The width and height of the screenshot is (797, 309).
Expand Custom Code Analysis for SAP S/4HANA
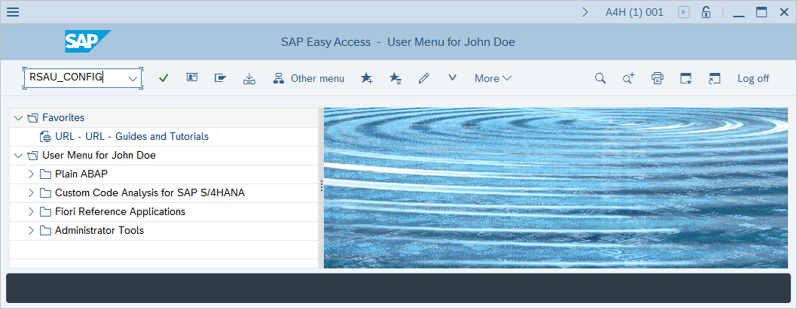click(31, 192)
